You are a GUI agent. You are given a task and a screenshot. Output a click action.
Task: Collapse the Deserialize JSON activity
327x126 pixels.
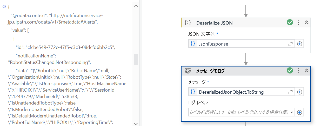coord(306,23)
